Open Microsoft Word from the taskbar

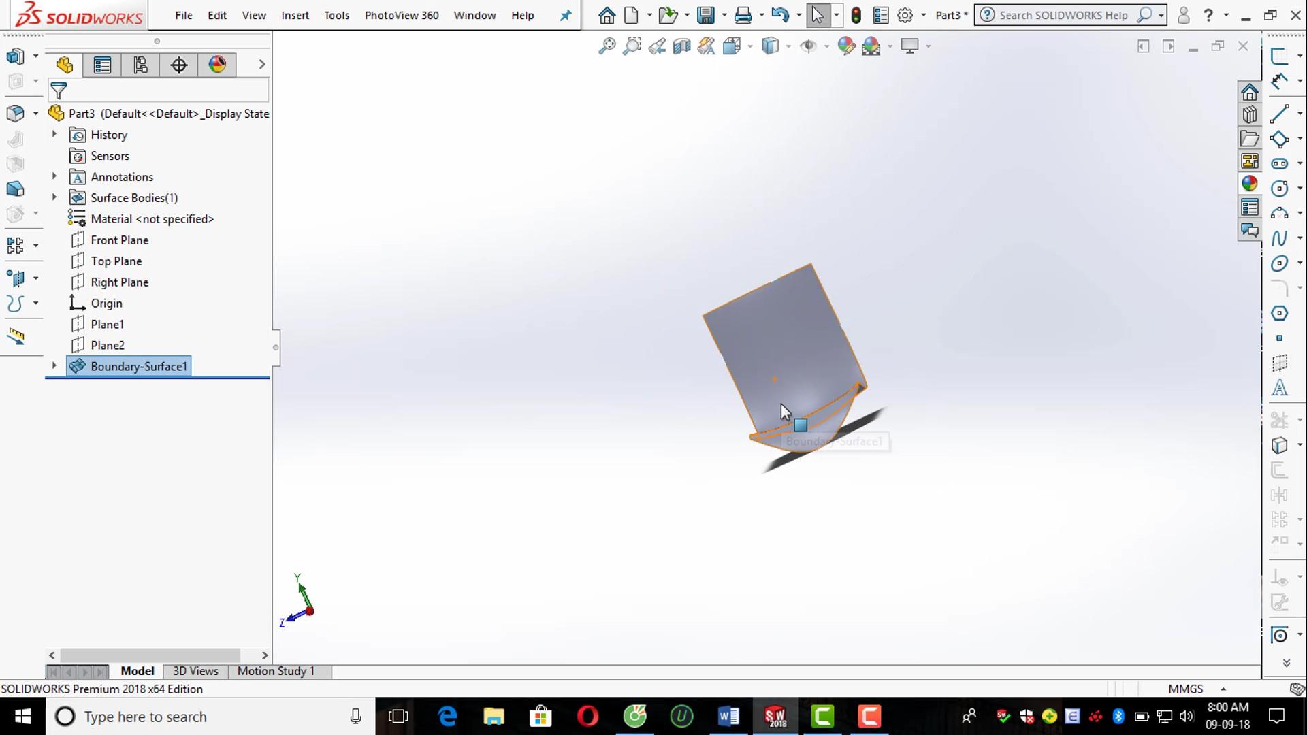click(728, 717)
